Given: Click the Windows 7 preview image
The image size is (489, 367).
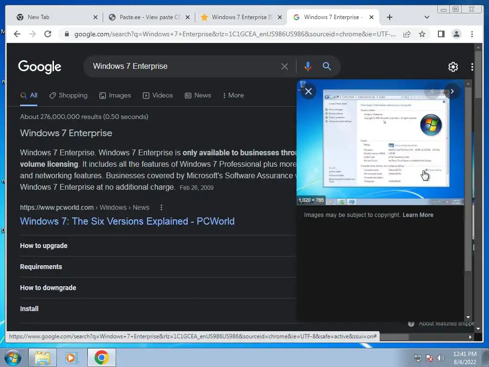Looking at the screenshot, I should click(x=380, y=142).
